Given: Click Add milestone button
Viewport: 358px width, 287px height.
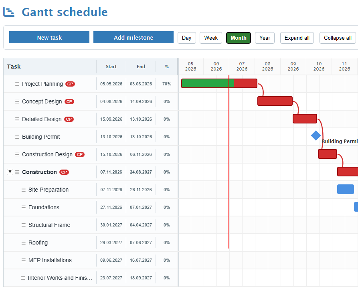Looking at the screenshot, I should coord(133,37).
